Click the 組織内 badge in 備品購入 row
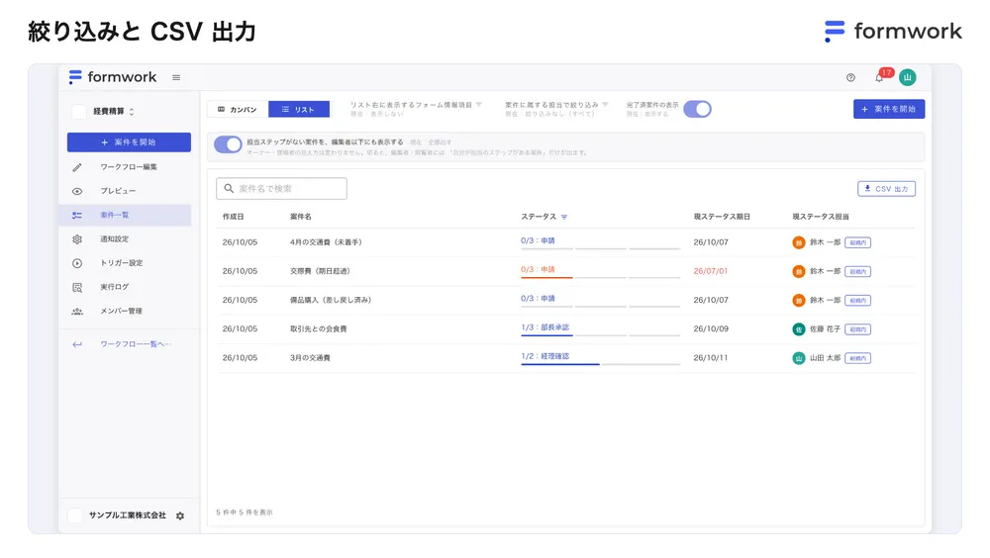Screen dimensions: 990x558 pos(857,301)
